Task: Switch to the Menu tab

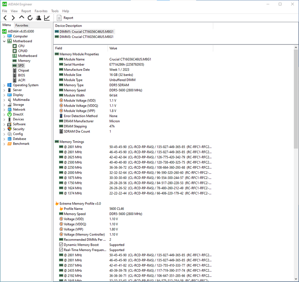Action: click(7, 25)
